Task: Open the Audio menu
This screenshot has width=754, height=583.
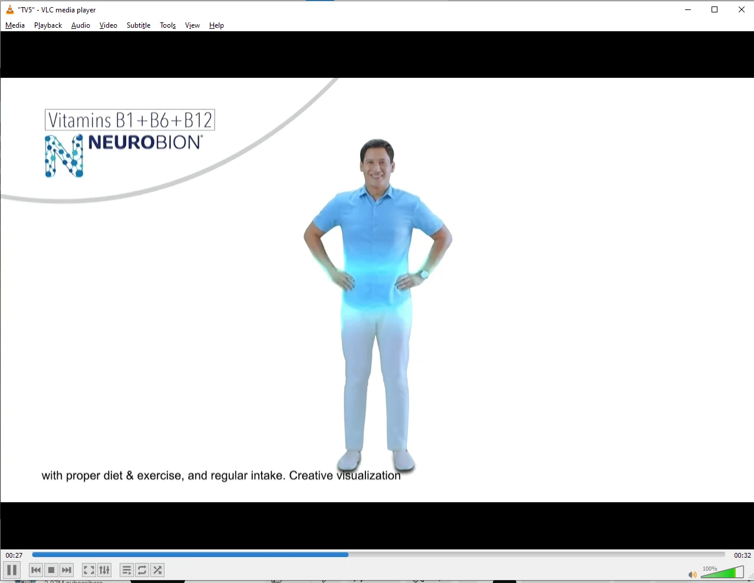Action: (81, 25)
